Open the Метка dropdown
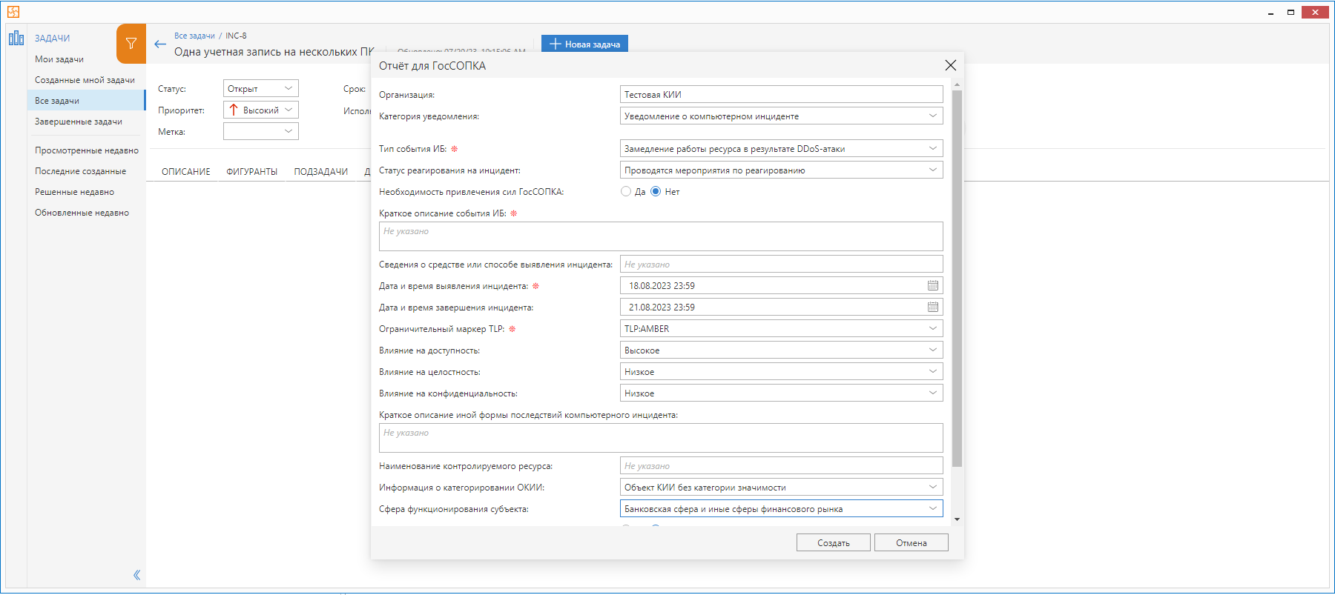 coord(261,131)
